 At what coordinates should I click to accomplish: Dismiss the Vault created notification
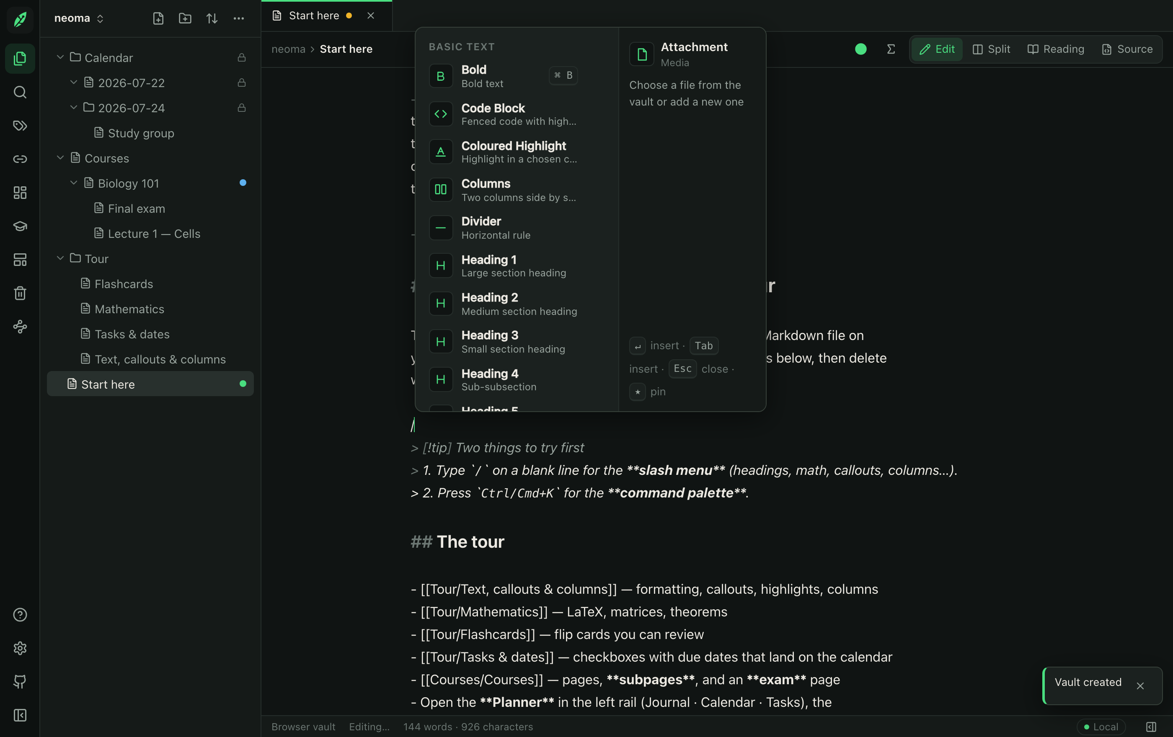[1140, 685]
